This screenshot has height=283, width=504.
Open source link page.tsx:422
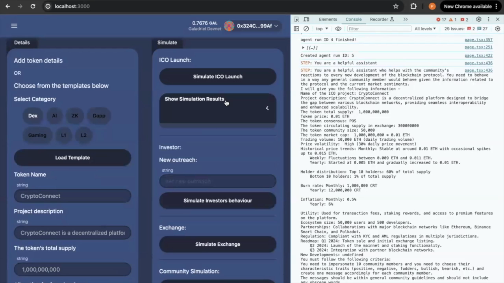(478, 55)
